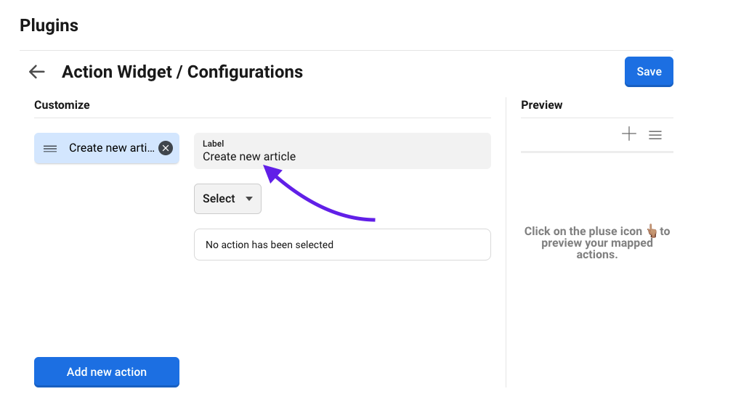Click the Preview section heading
Viewport: 741px width, 402px height.
[x=542, y=105]
